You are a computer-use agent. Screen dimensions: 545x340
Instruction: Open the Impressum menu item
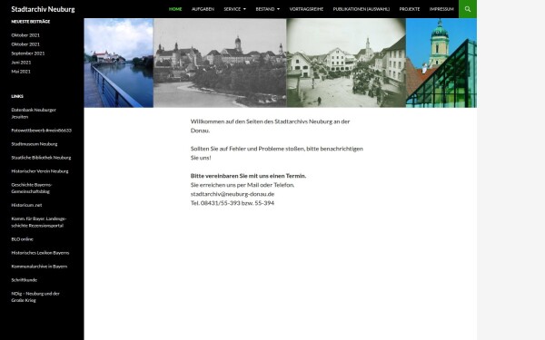tap(441, 9)
